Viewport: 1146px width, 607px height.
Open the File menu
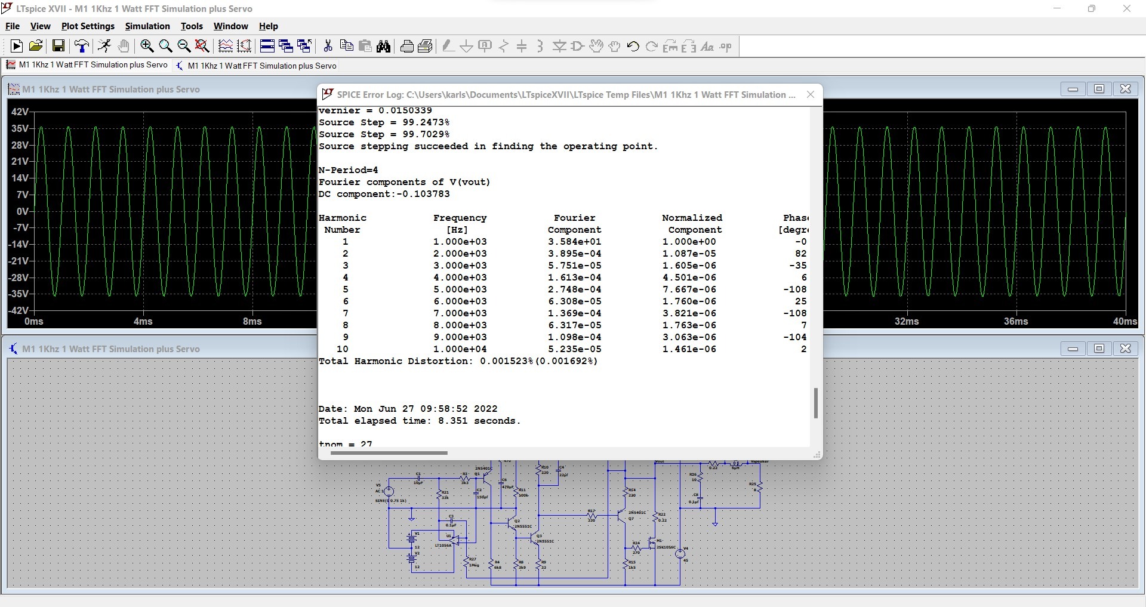click(x=13, y=26)
